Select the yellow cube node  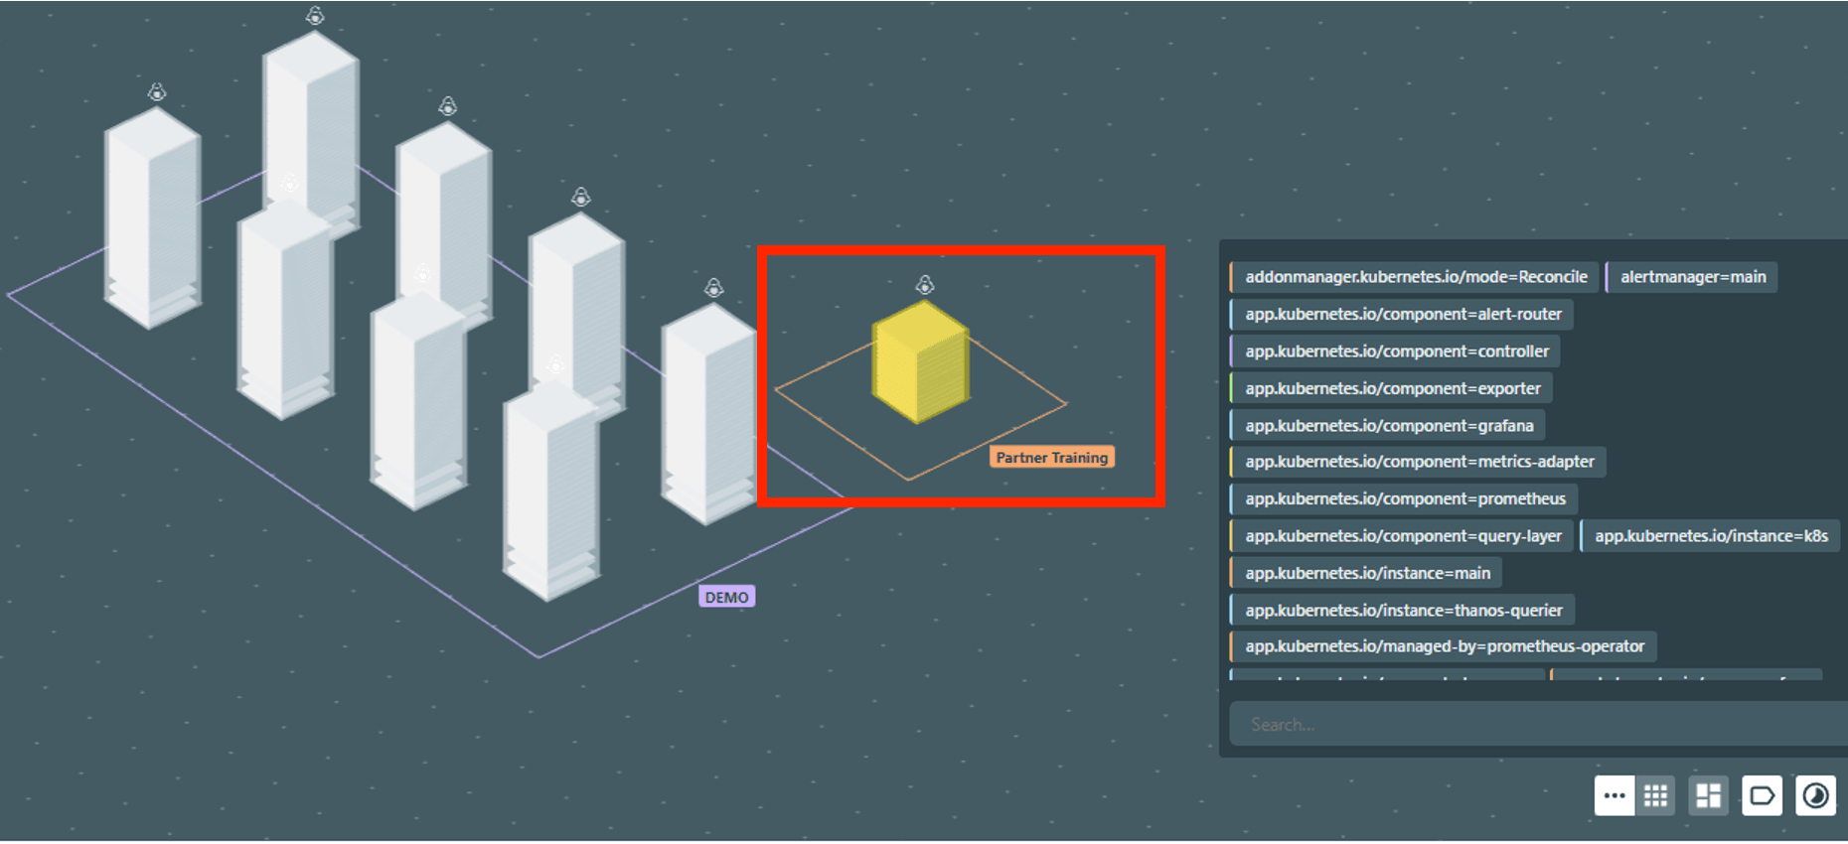[x=920, y=362]
